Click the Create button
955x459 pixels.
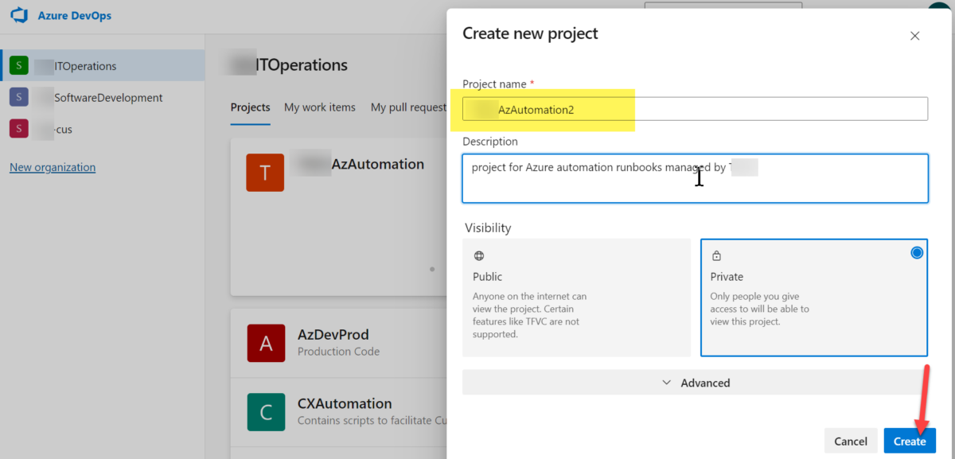(910, 441)
